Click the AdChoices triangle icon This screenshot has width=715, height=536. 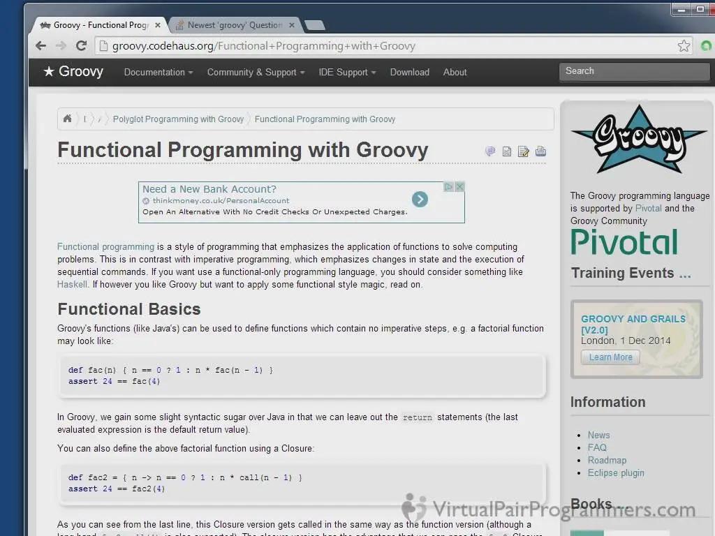click(x=449, y=186)
